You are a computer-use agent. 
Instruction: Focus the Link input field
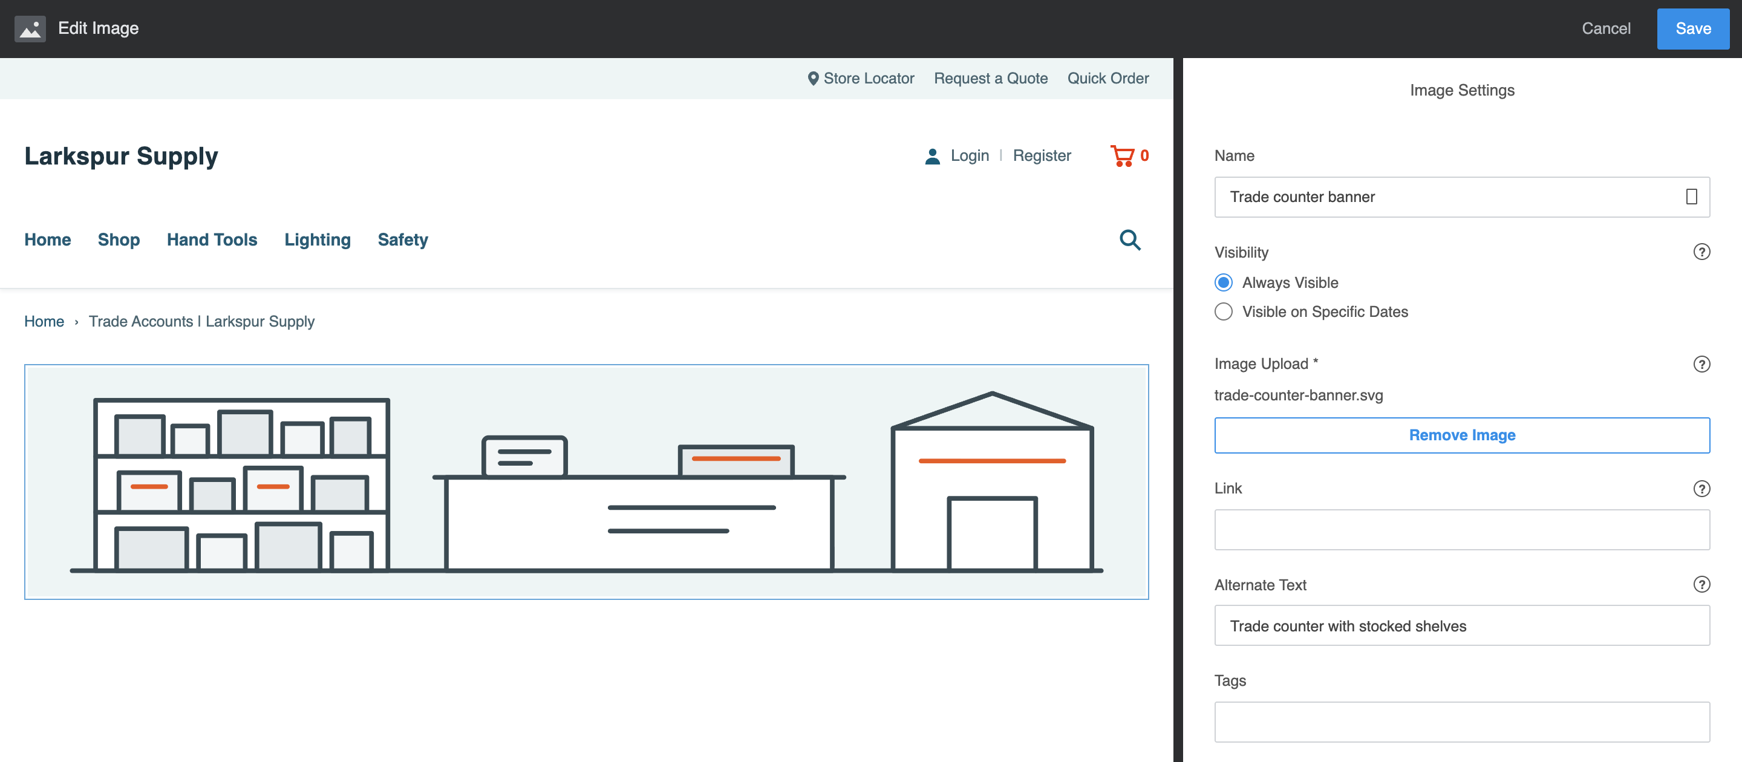[1461, 529]
